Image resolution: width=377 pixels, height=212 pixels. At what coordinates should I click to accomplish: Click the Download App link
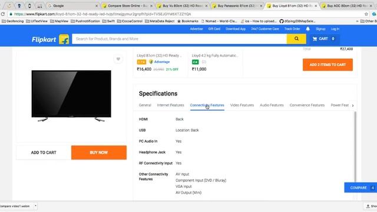236,29
